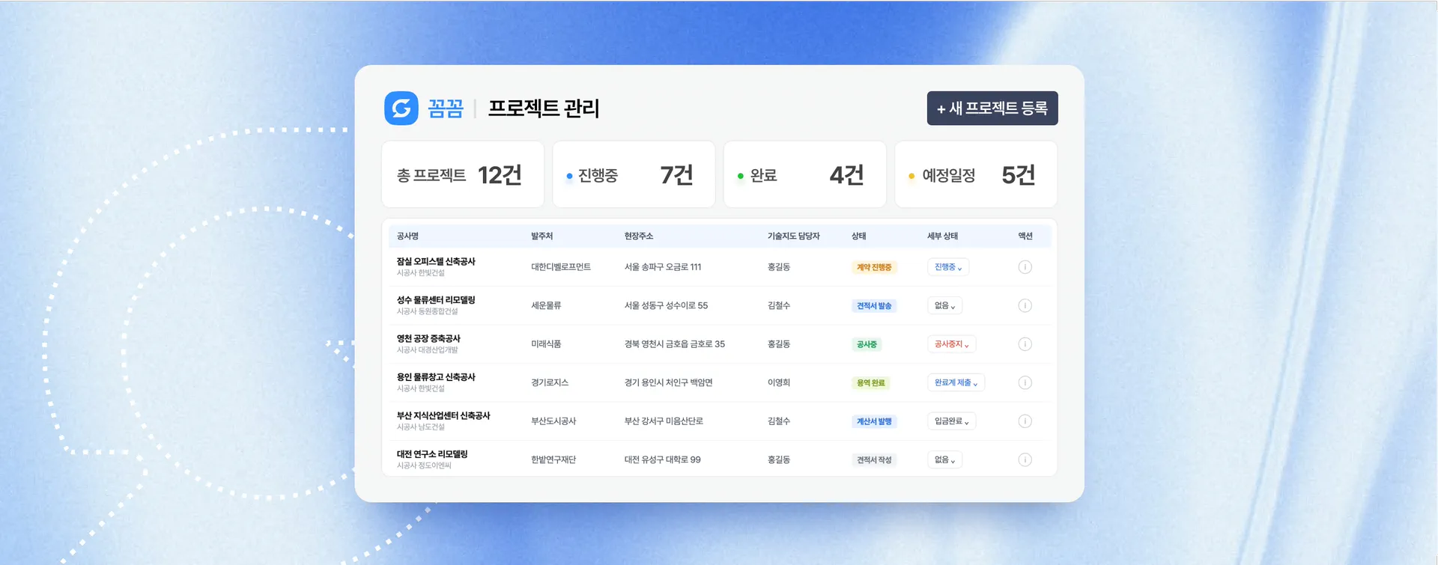
Task: Open project 잠실 오피스텔 신축공사
Action: click(x=436, y=261)
